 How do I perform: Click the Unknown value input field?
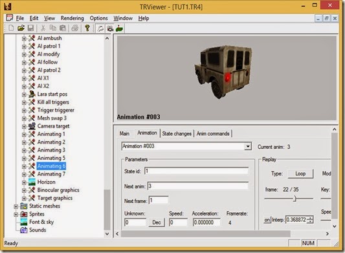pos(135,223)
